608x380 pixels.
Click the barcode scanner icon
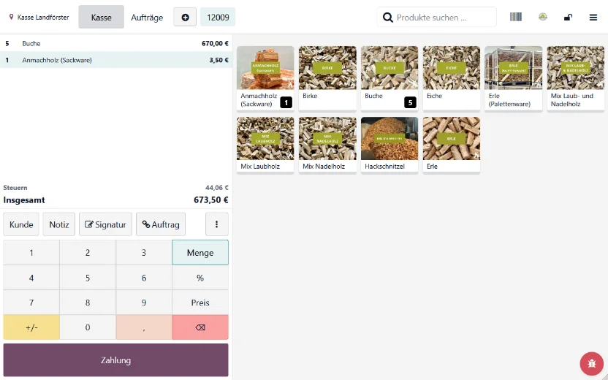click(x=516, y=17)
